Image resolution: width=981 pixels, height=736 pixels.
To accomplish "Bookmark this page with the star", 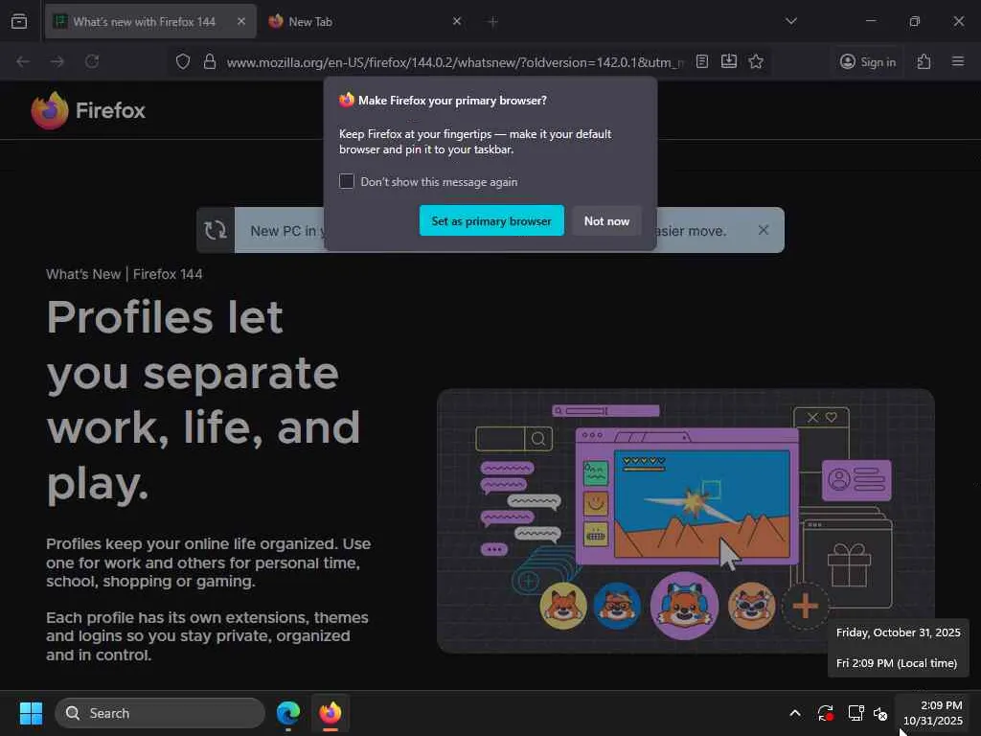I will [x=756, y=61].
